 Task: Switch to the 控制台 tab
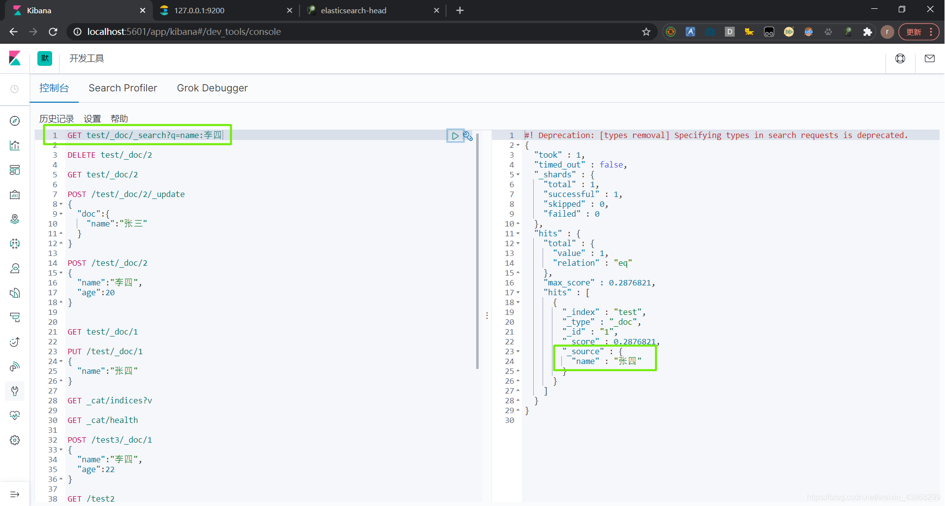[54, 88]
